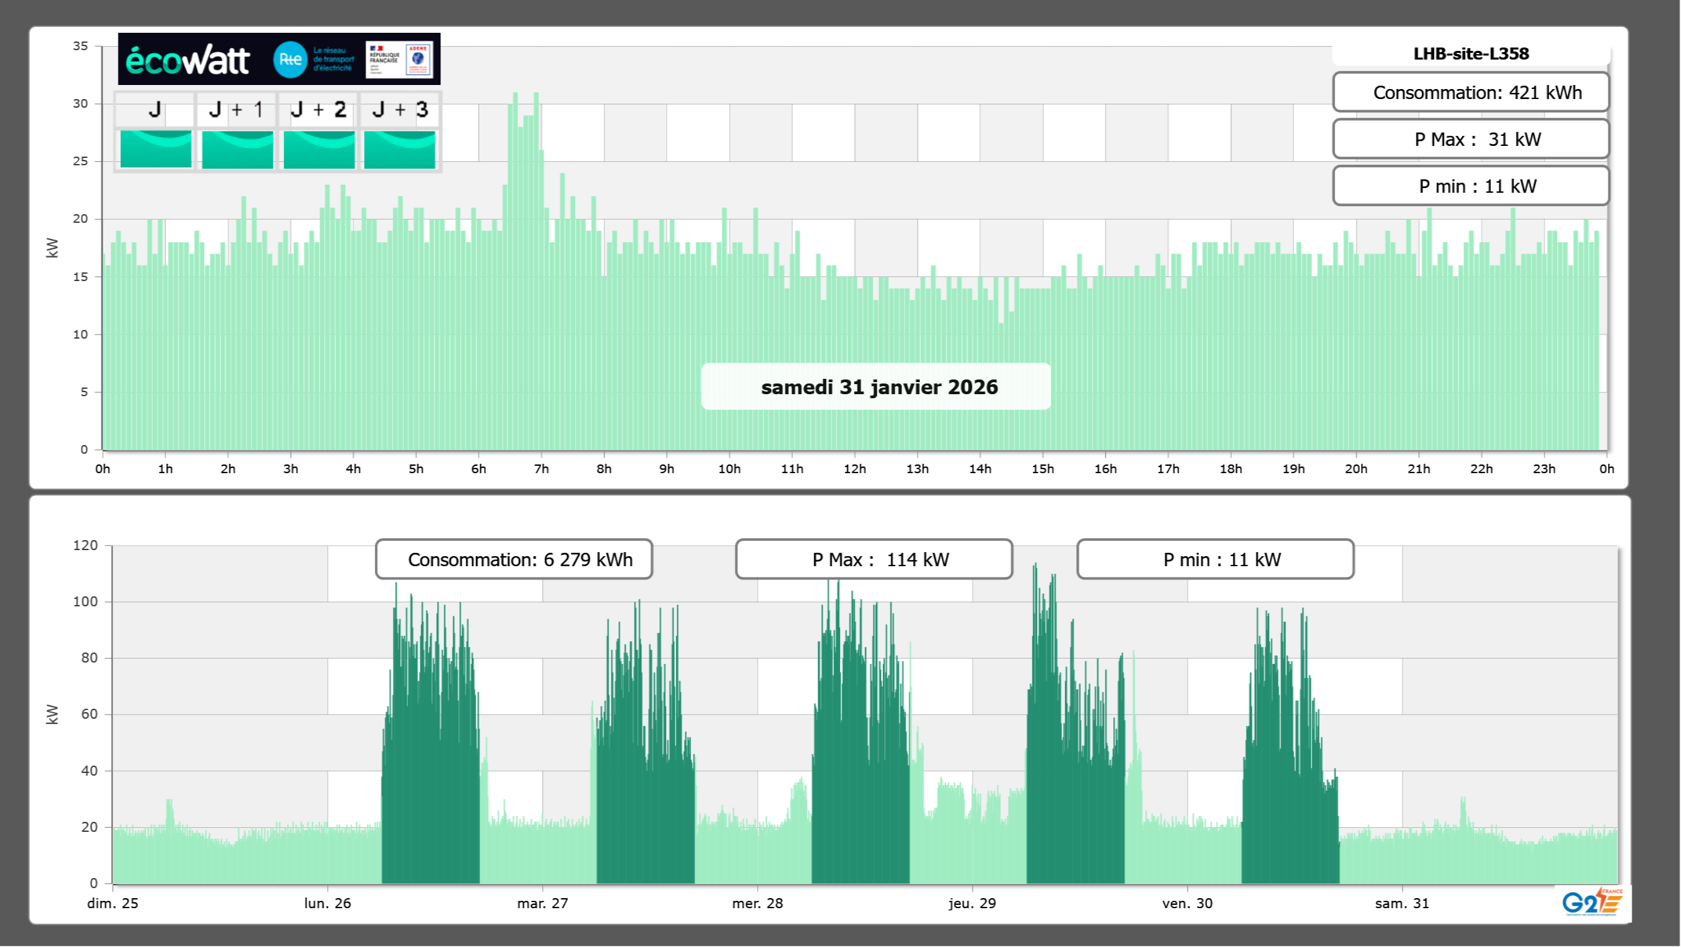
Task: Click the weekly Consommation: 6 279 kWh box
Action: [x=513, y=559]
